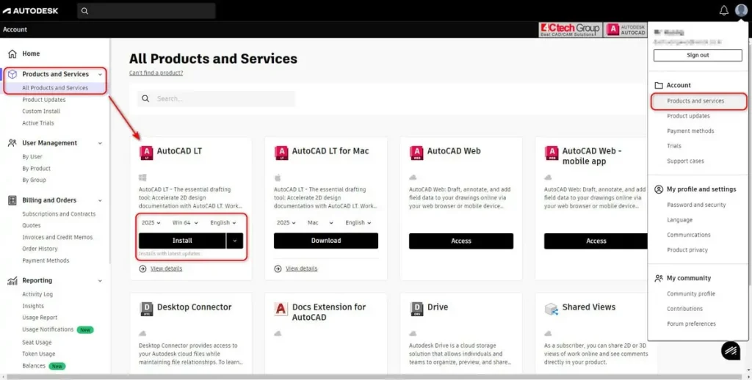Click the circled arrow beside AutoCAD LT for Mac View details

(x=278, y=268)
